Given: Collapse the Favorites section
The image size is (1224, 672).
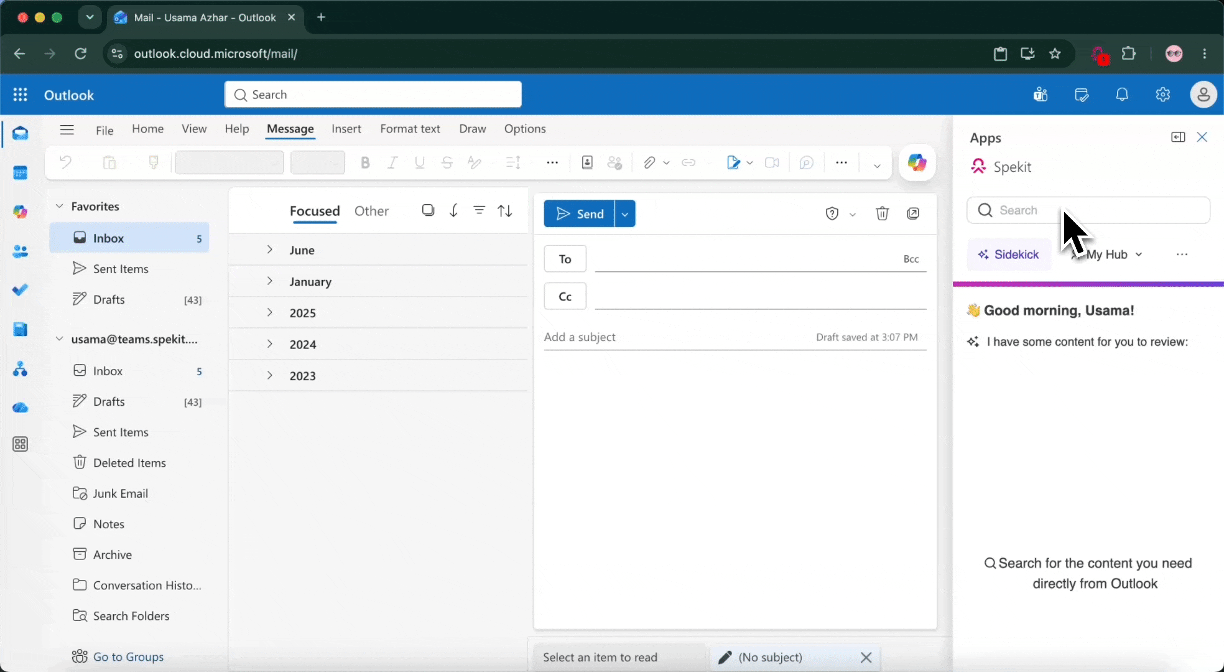Looking at the screenshot, I should [x=59, y=206].
